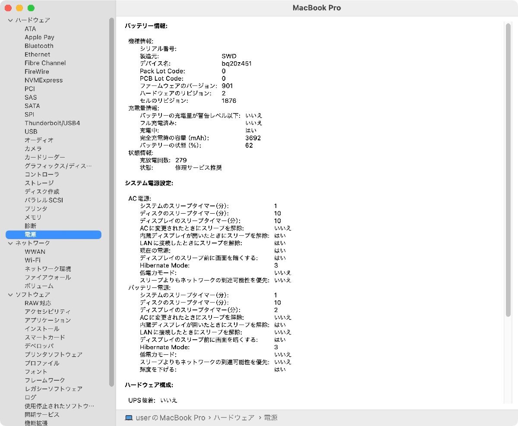
Task: Collapse the ソフトウェア section
Action: (x=10, y=294)
